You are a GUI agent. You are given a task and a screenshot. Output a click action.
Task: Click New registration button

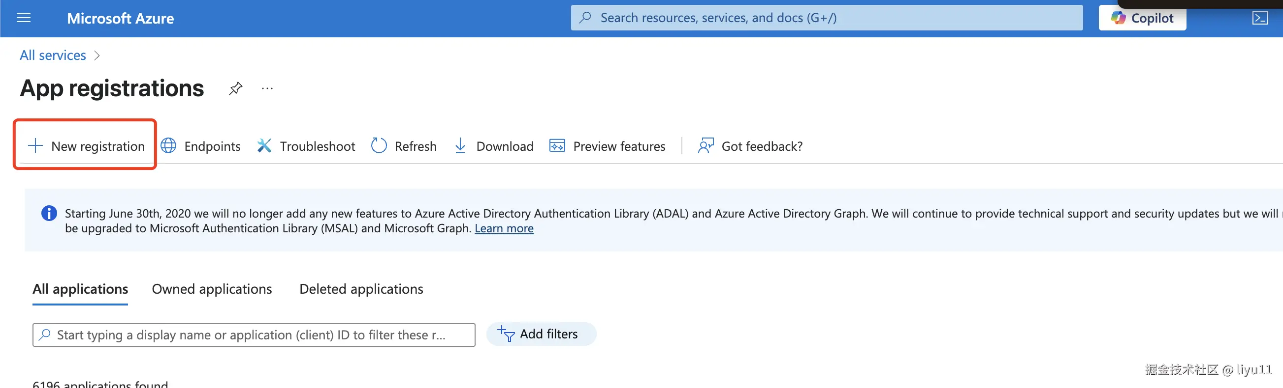(86, 146)
